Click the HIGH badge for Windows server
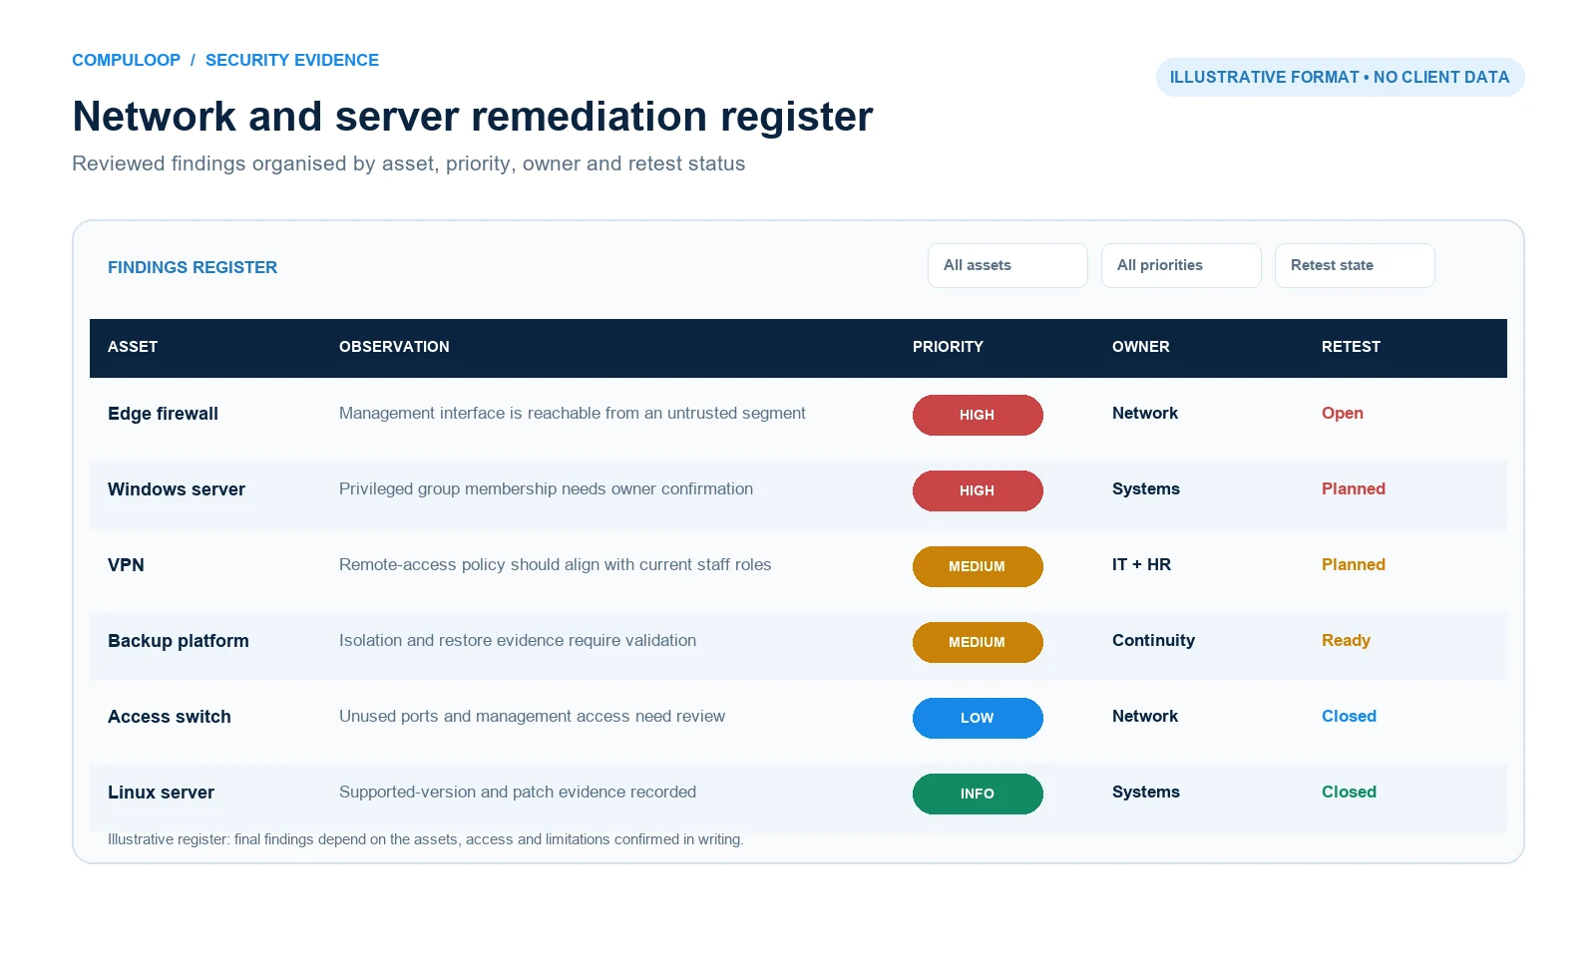This screenshot has width=1596, height=957. pyautogui.click(x=978, y=490)
